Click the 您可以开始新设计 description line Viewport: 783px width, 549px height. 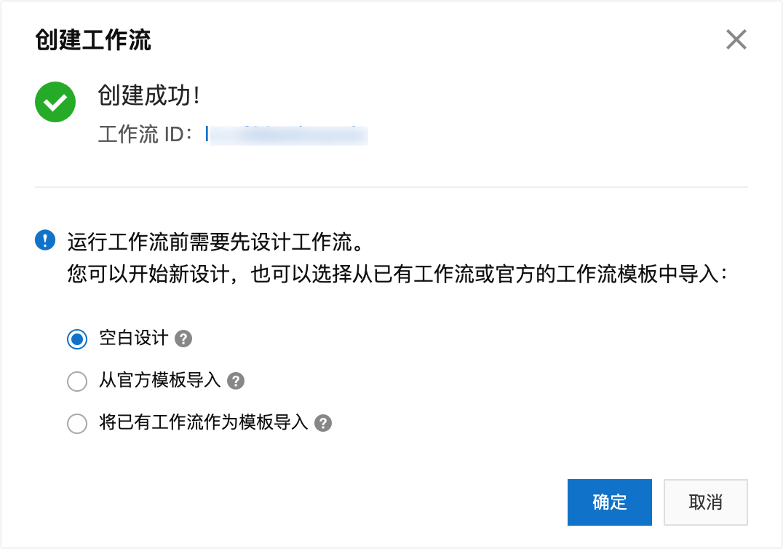397,274
